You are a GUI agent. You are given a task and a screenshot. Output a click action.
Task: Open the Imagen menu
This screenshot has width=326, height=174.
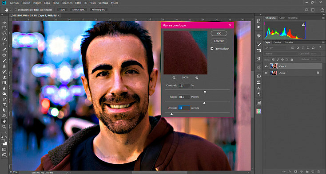click(37, 3)
